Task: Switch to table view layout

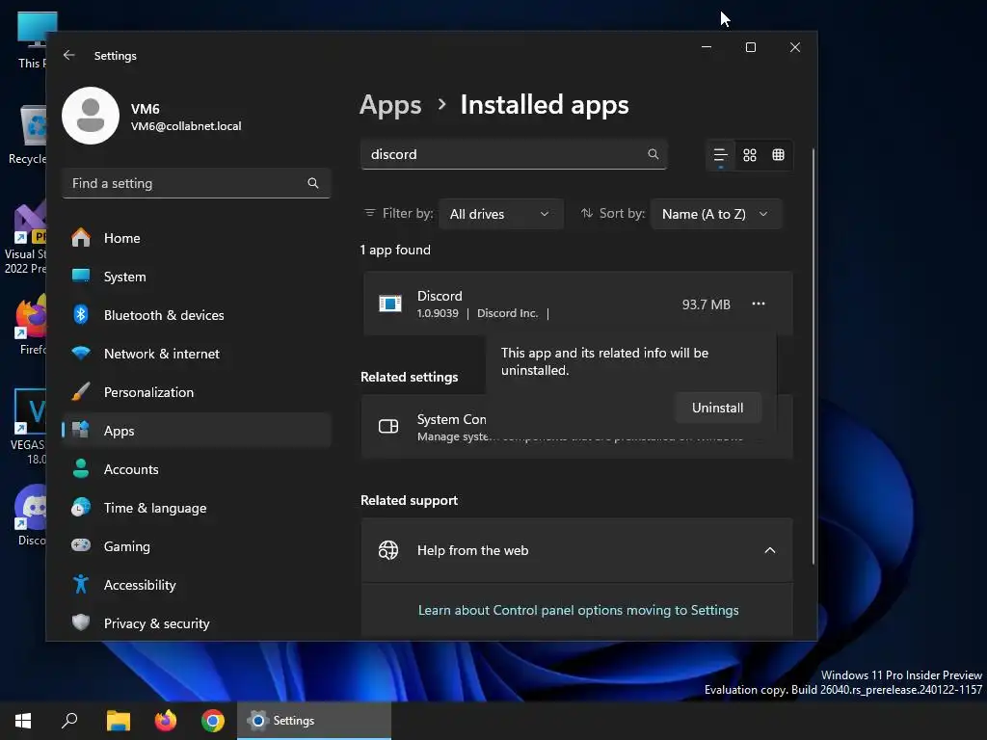Action: click(779, 155)
